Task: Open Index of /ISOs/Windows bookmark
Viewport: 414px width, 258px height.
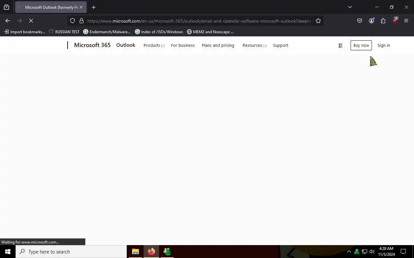Action: [x=159, y=32]
